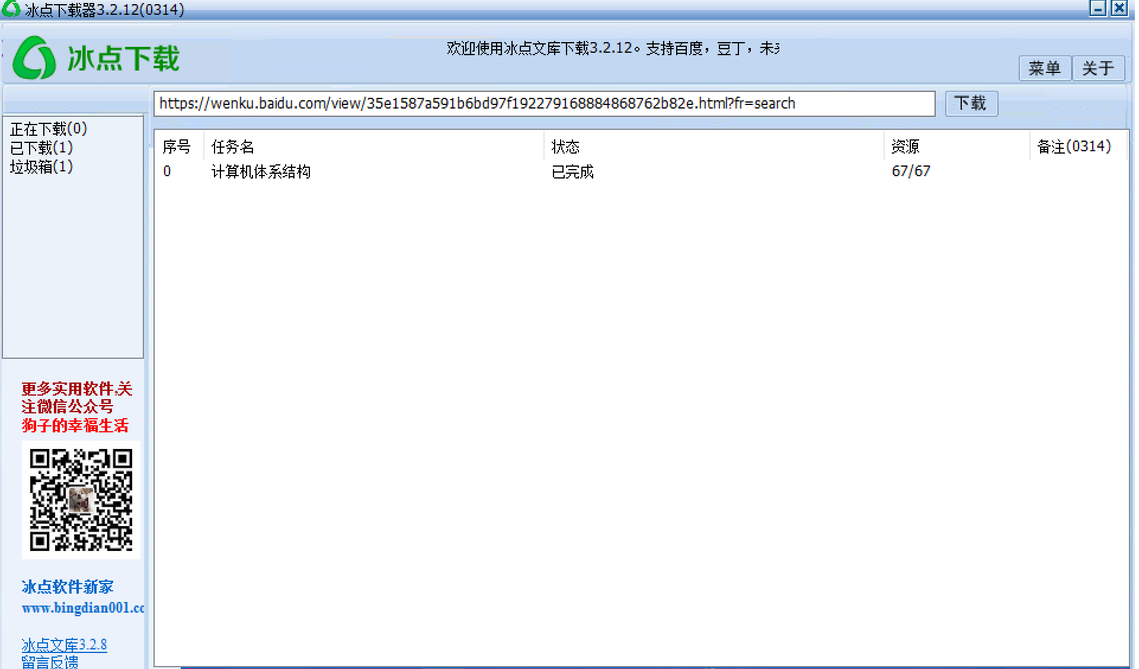This screenshot has width=1139, height=669.
Task: Select 垃圾箱(1) in the sidebar
Action: click(x=41, y=167)
